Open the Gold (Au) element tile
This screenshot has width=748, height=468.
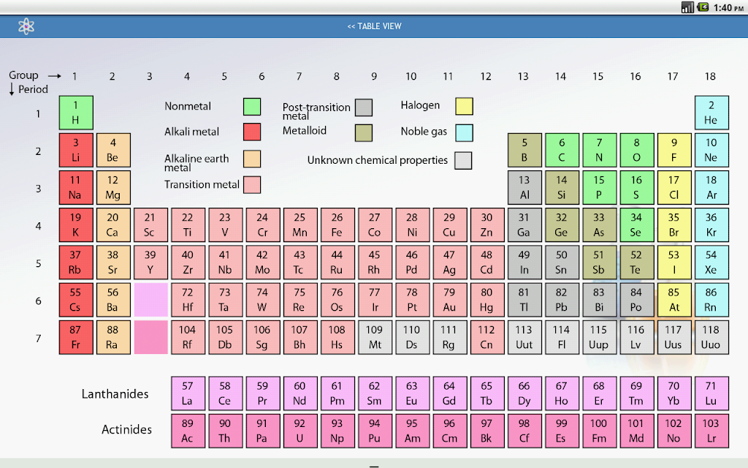(x=449, y=300)
